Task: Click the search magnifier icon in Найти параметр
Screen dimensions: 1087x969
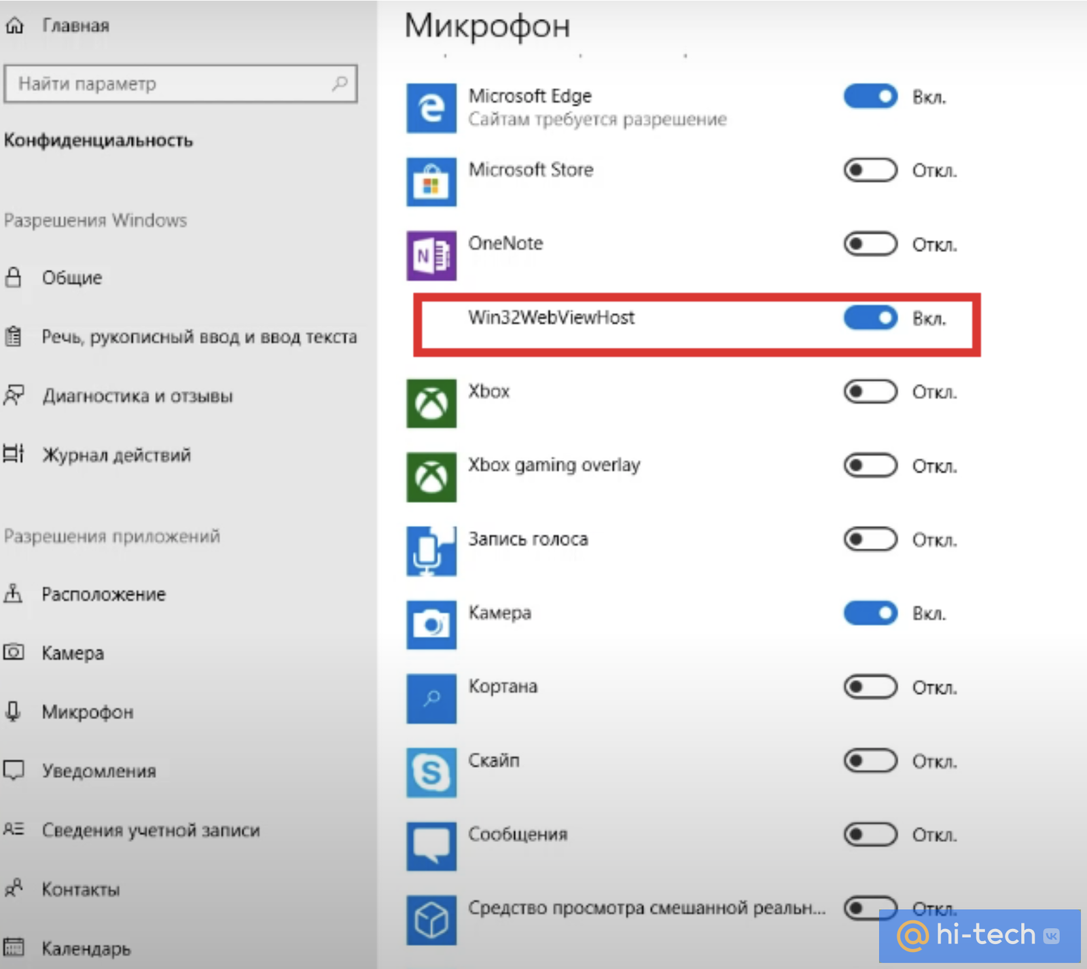Action: (x=340, y=84)
